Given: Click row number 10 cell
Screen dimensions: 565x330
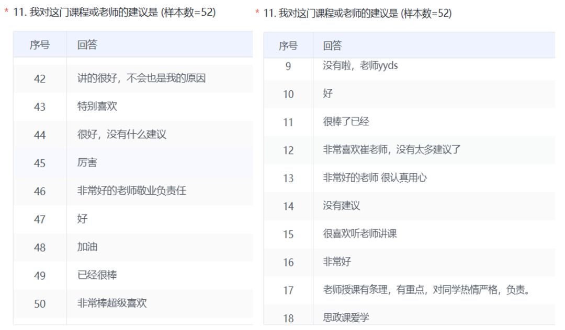Looking at the screenshot, I should pos(288,95).
